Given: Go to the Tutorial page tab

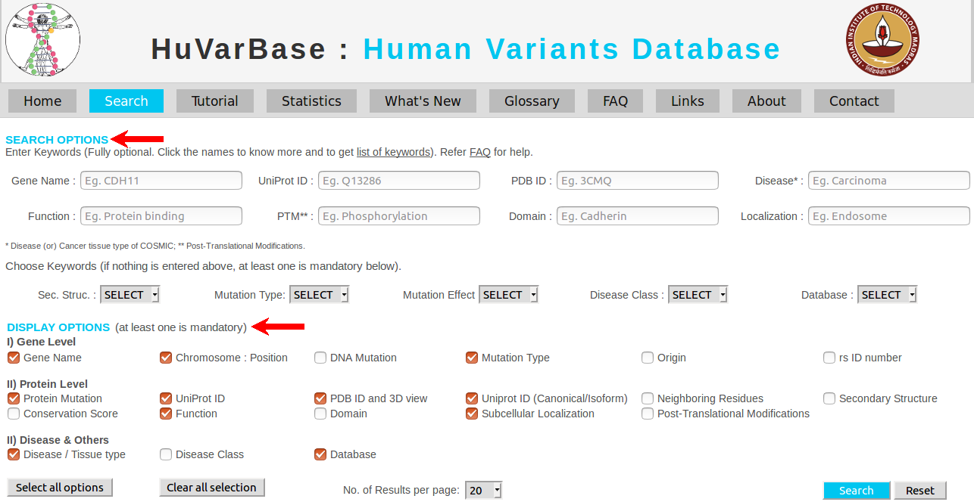Looking at the screenshot, I should click(214, 101).
